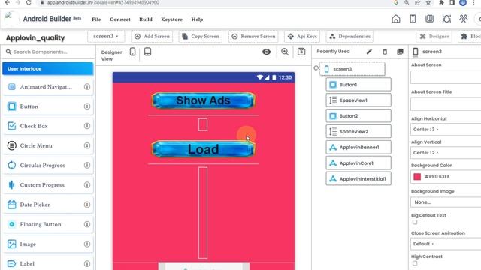This screenshot has width=481, height=270.
Task: Show info for Date Picker component
Action: pos(87,205)
